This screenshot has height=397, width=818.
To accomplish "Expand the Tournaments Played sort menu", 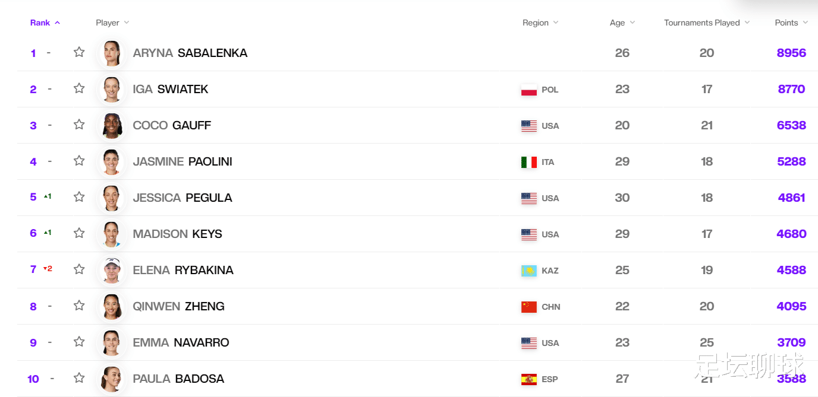I will click(706, 23).
